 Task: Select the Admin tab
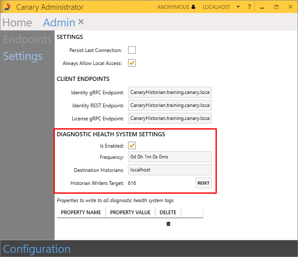coord(59,23)
